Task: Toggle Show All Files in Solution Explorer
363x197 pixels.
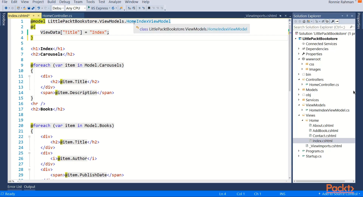Action: (327, 22)
